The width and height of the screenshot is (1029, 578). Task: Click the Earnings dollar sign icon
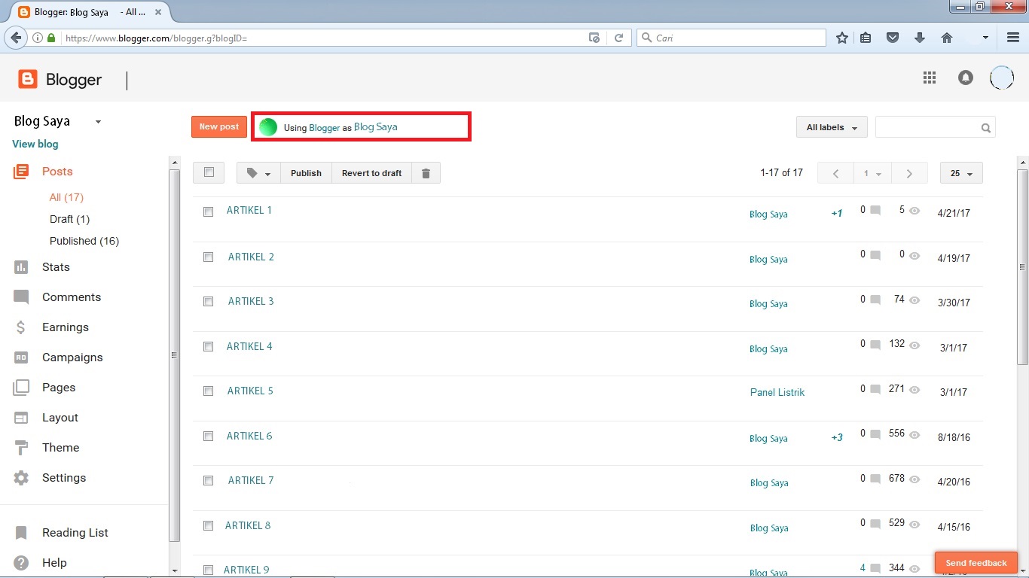pyautogui.click(x=21, y=327)
